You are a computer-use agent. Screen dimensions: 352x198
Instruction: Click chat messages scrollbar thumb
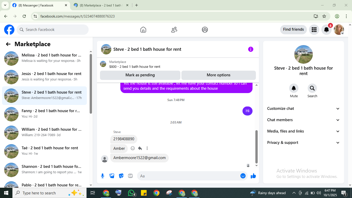tap(256, 147)
